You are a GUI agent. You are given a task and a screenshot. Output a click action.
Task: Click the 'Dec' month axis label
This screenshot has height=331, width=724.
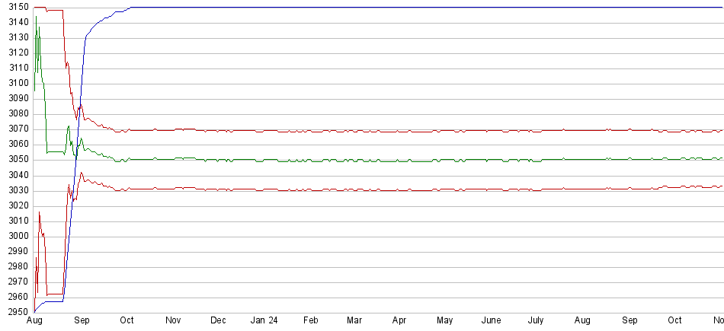(x=218, y=321)
